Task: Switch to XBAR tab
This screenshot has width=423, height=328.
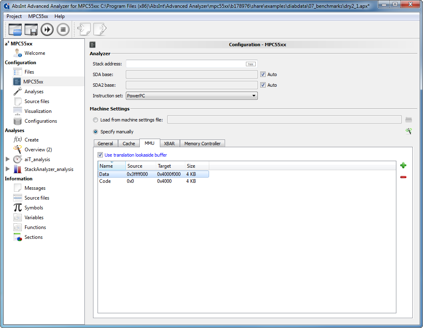Action: (169, 144)
